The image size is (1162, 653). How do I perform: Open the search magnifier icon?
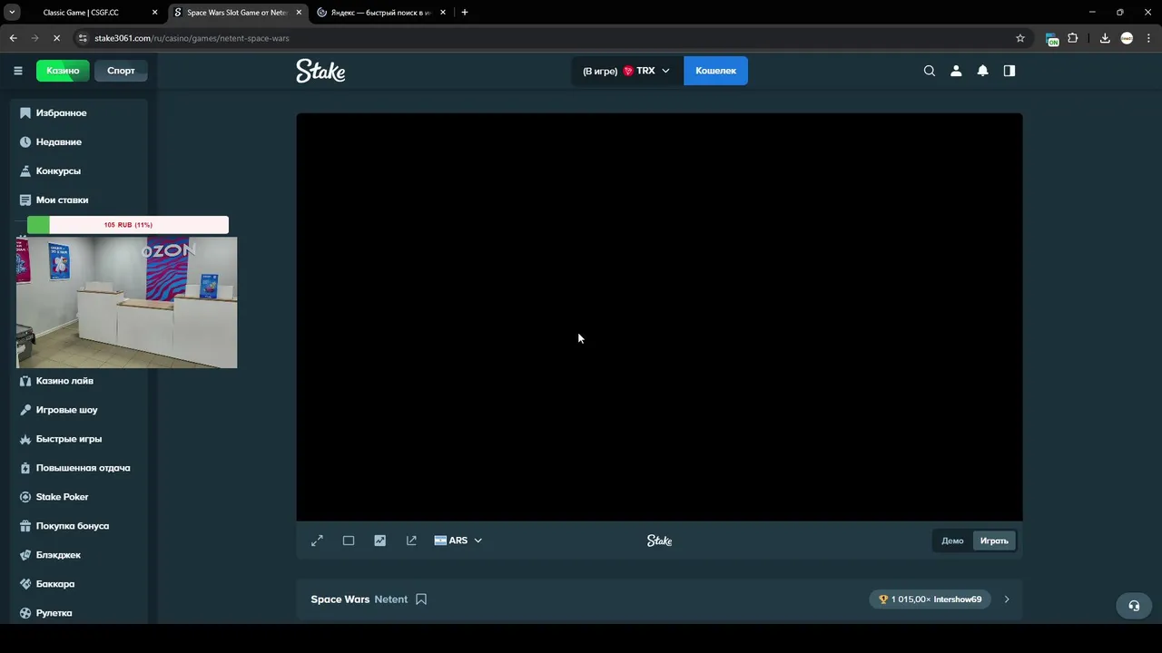(929, 71)
